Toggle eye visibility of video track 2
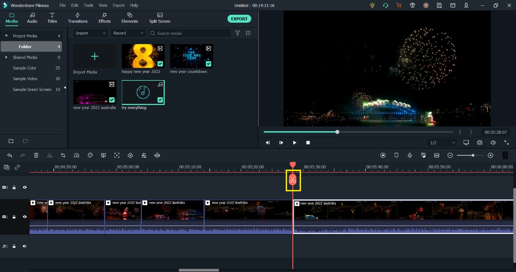Viewport: 516px width, 272px height. [25, 188]
